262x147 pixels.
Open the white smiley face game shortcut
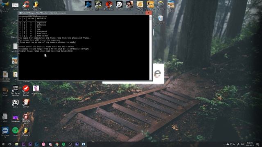[x=119, y=5]
